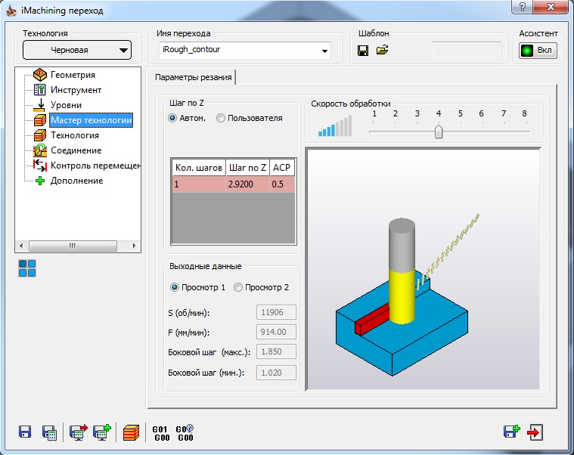Click the red arrow exit icon

[535, 432]
